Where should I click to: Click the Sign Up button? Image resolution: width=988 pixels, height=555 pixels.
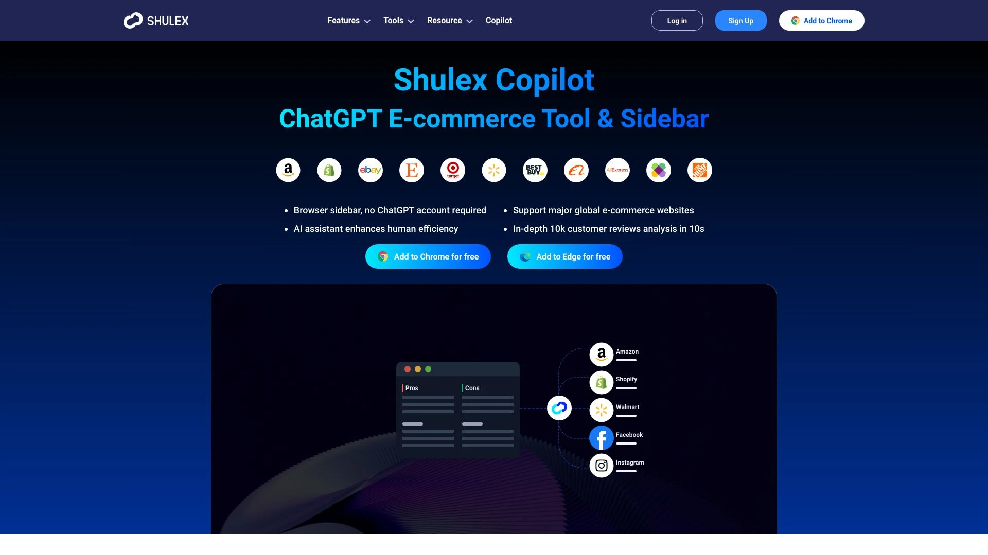740,21
